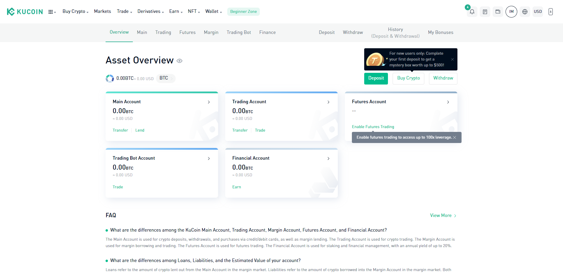
Task: Open View More FAQ link
Action: 443,216
